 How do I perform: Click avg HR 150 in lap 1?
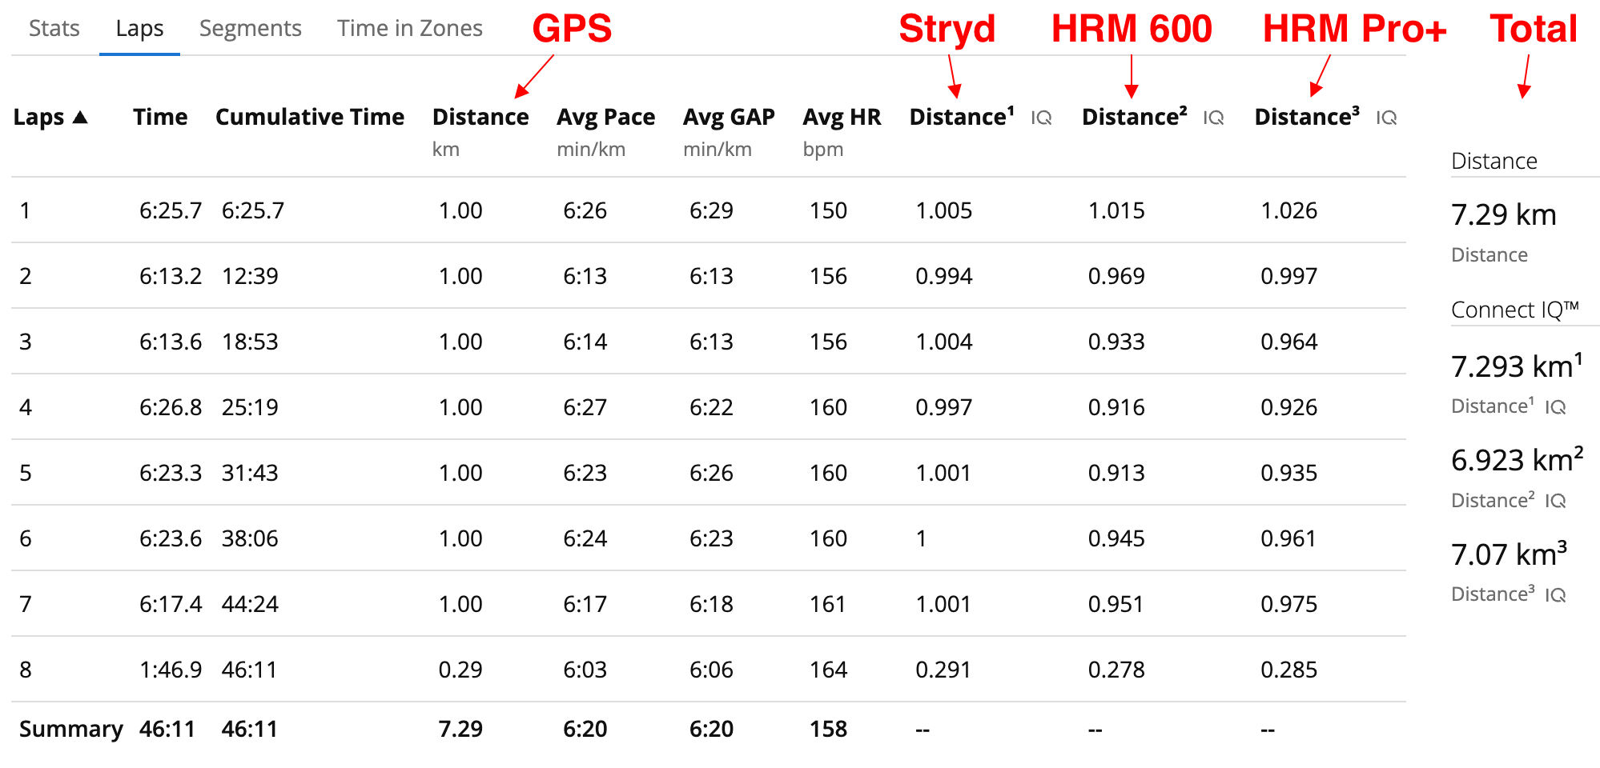828,210
